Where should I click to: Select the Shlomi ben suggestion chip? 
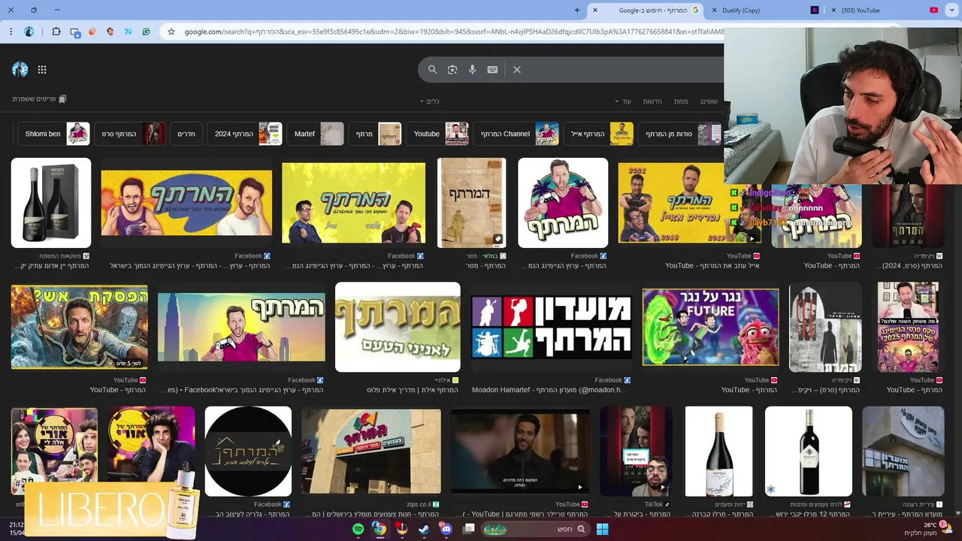click(53, 134)
